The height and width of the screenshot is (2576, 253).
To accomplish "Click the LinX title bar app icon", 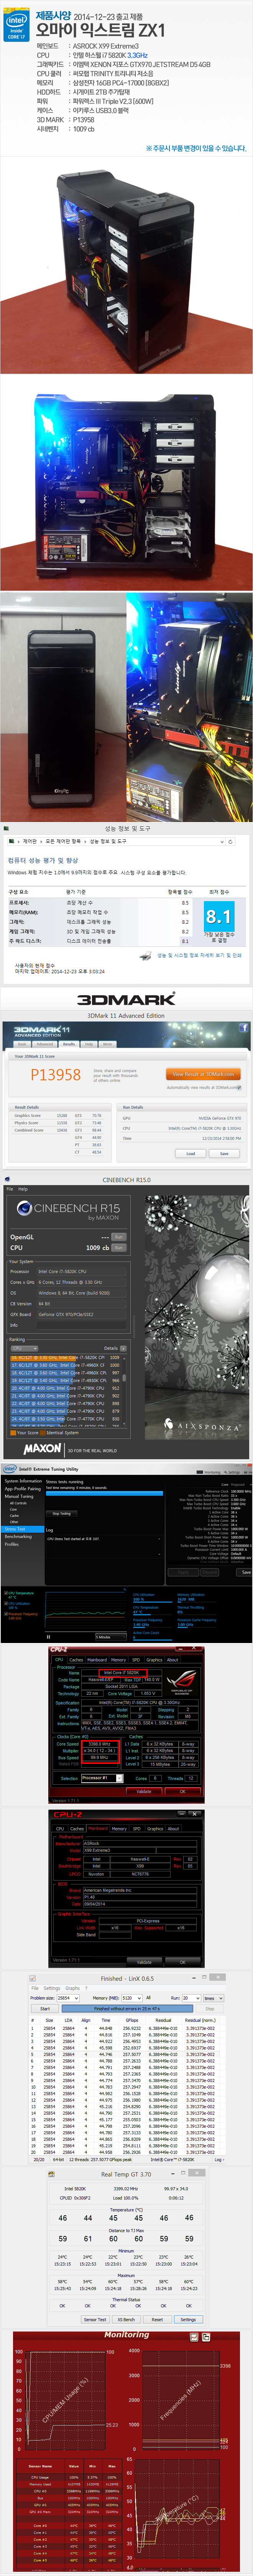I will coord(33,1979).
